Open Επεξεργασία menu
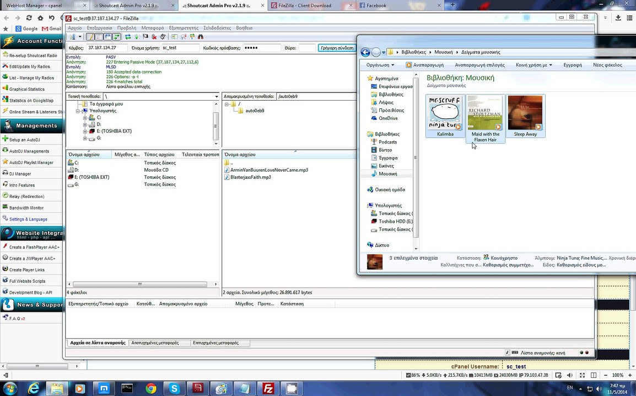The image size is (636, 396). point(99,28)
